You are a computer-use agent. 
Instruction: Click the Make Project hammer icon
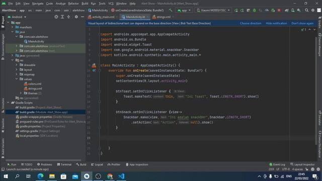[171, 10]
